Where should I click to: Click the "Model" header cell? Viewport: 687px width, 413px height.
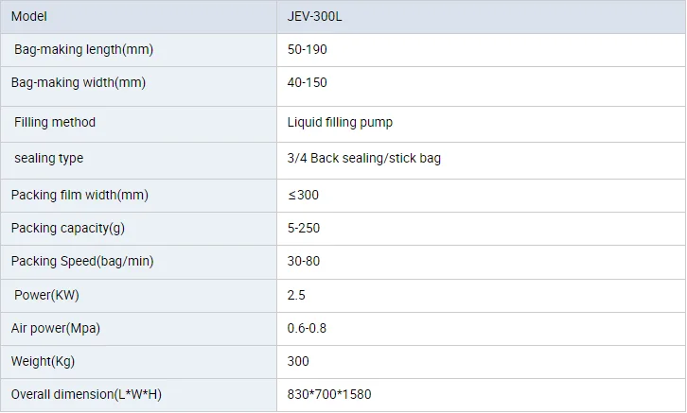(x=28, y=16)
